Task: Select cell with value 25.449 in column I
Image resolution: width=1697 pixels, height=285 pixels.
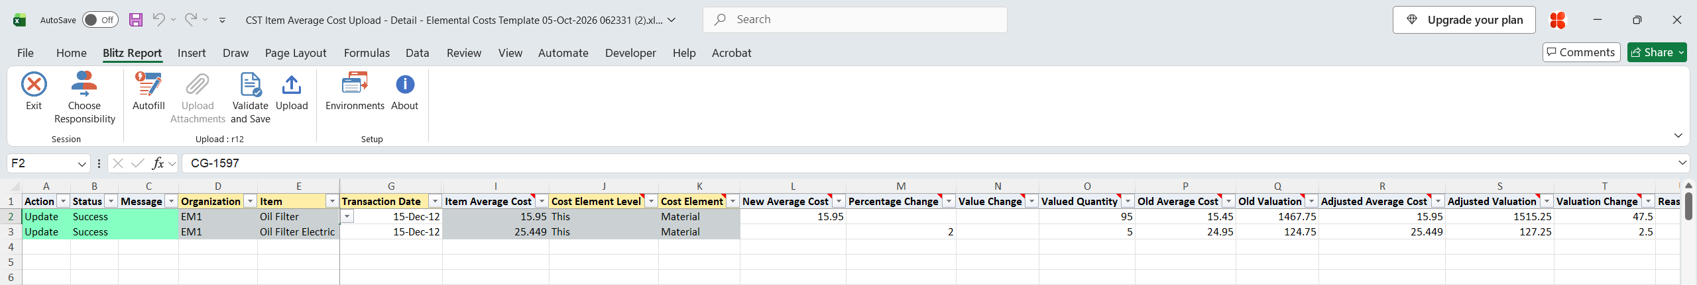Action: coord(495,232)
